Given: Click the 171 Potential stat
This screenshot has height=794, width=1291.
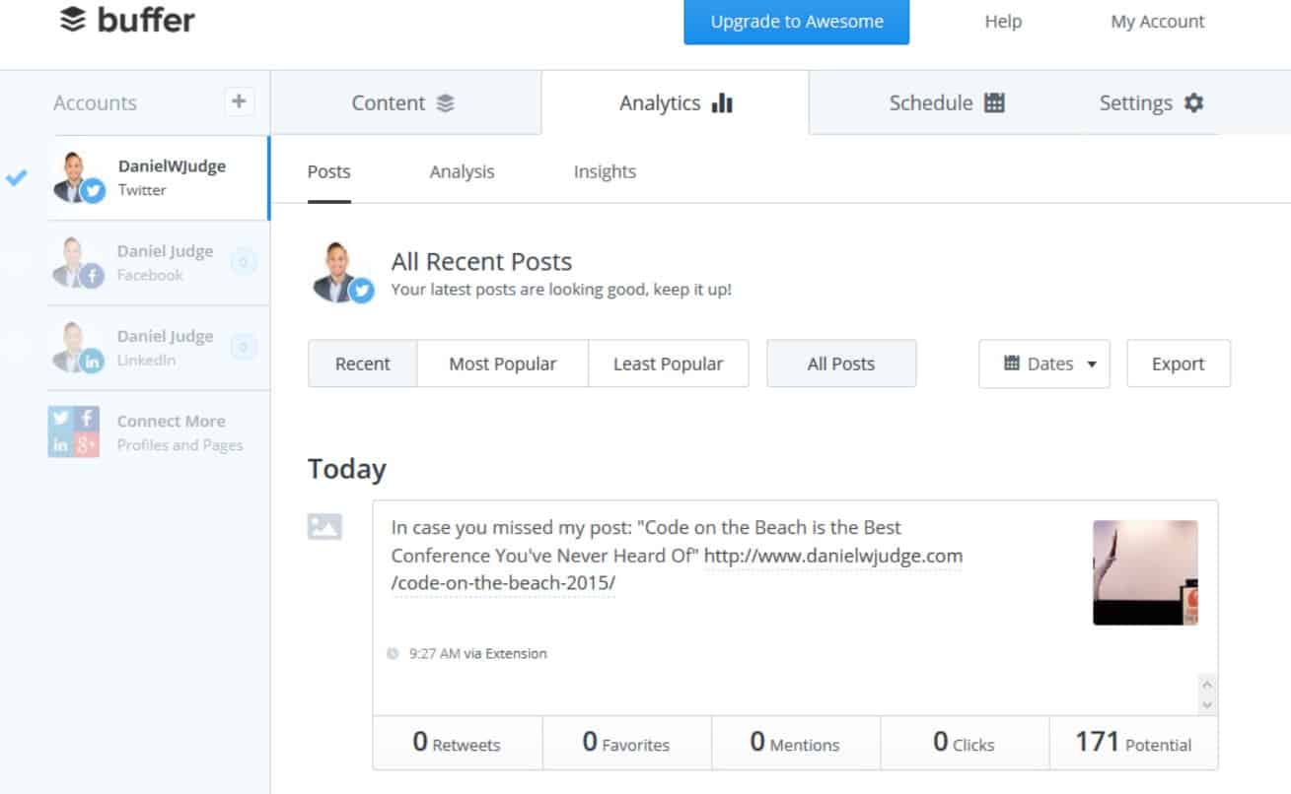Looking at the screenshot, I should [1133, 743].
